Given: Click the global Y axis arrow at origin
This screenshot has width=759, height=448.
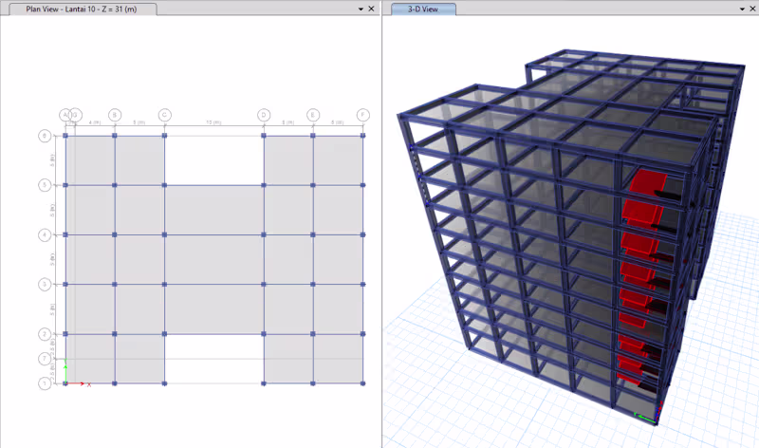Looking at the screenshot, I should [x=65, y=370].
